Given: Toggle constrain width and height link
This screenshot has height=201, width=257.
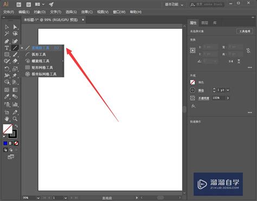Looking at the screenshot, I should click(248, 51).
